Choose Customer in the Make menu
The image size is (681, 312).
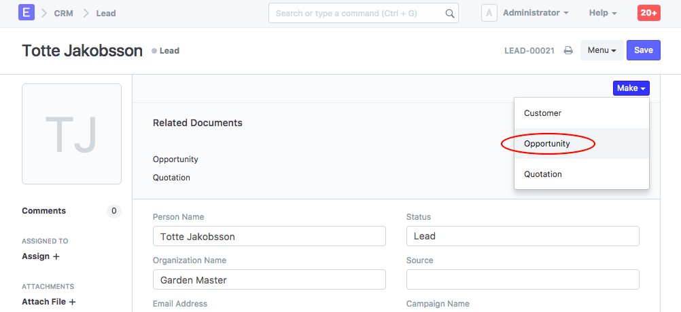point(542,113)
